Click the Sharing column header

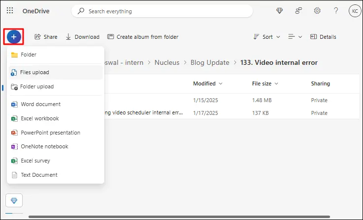(x=320, y=83)
